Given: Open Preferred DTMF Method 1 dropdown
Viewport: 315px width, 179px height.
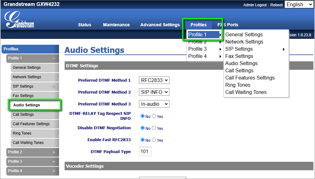Looking at the screenshot, I should pos(154,80).
